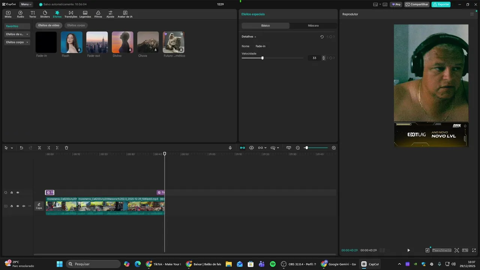Click the Velocidade value field
Viewport: 480px width, 270px height.
coord(314,58)
